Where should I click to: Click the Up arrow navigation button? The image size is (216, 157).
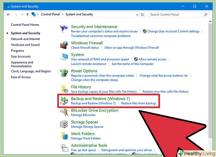27,15
